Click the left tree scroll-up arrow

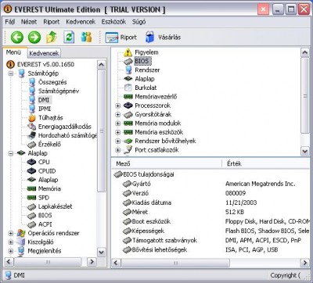click(x=101, y=65)
